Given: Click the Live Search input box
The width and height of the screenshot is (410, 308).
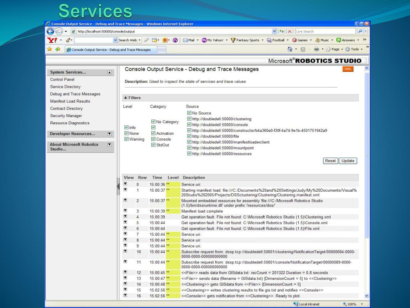Looking at the screenshot, I should click(326, 31).
